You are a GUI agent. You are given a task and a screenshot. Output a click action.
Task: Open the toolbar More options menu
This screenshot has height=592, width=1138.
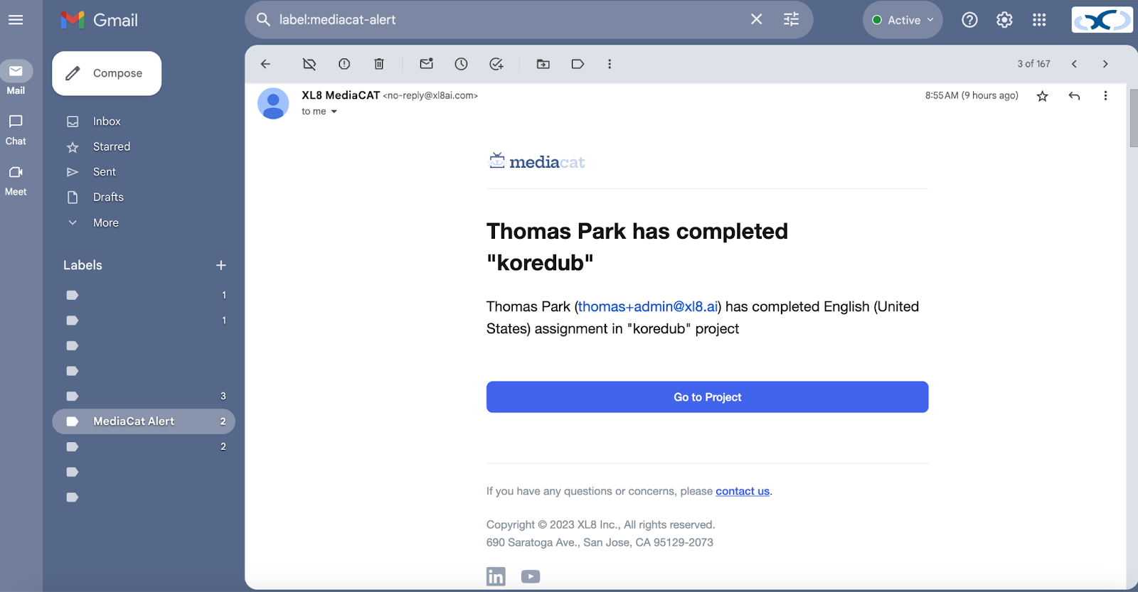click(610, 64)
